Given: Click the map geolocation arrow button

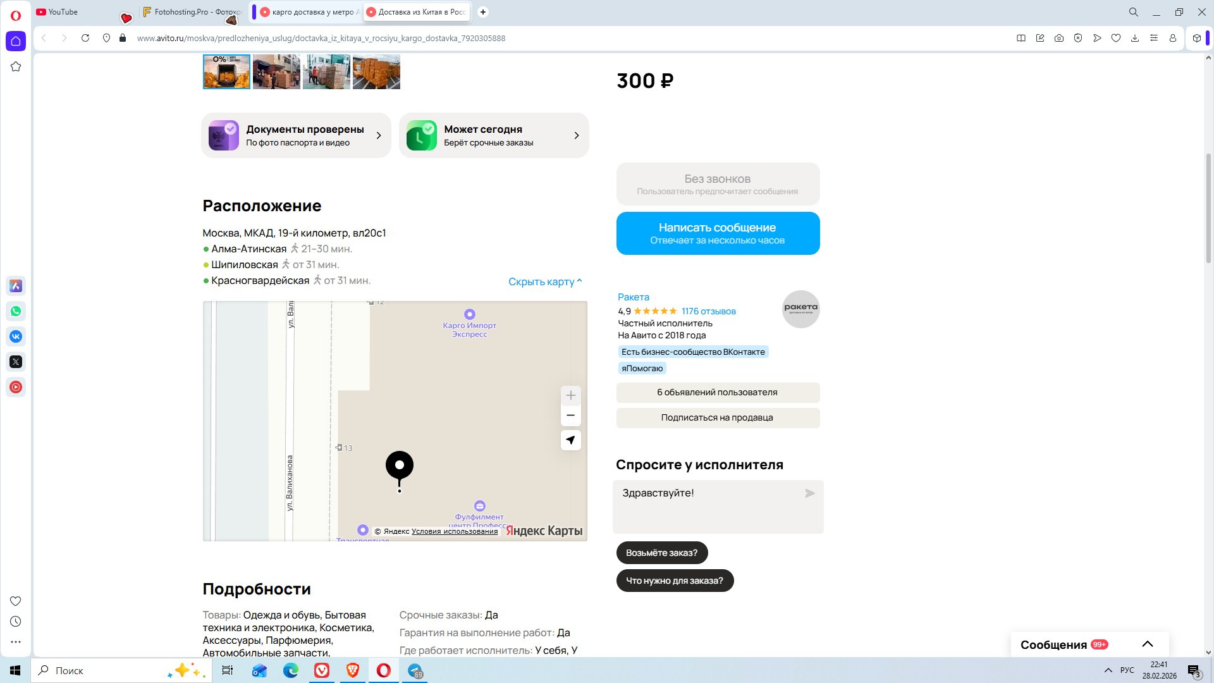Looking at the screenshot, I should 570,440.
